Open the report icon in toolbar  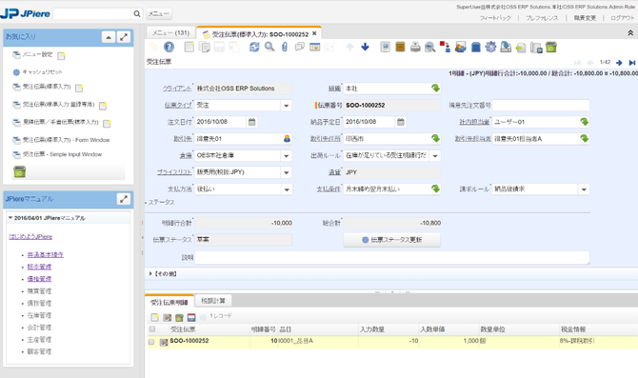point(386,47)
